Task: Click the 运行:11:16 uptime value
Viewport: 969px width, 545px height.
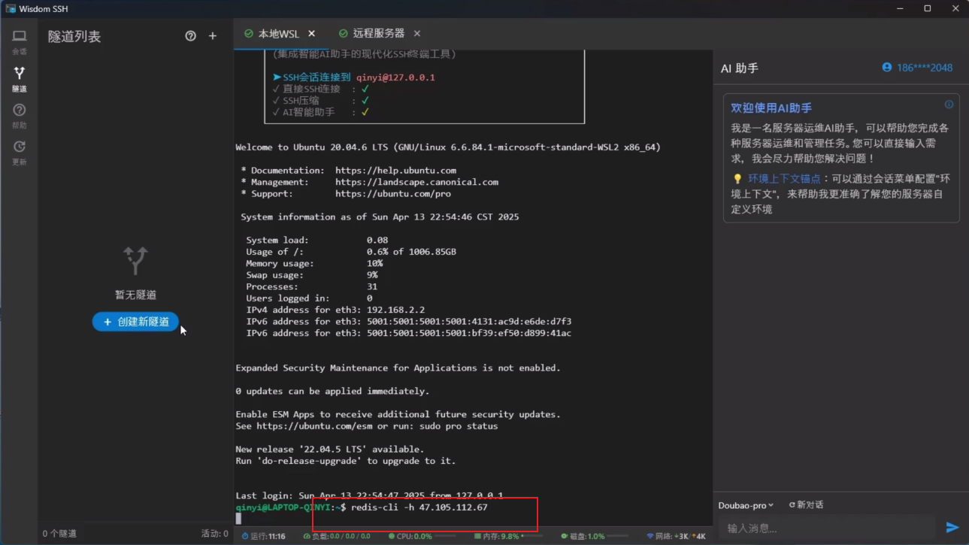Action: click(x=268, y=537)
